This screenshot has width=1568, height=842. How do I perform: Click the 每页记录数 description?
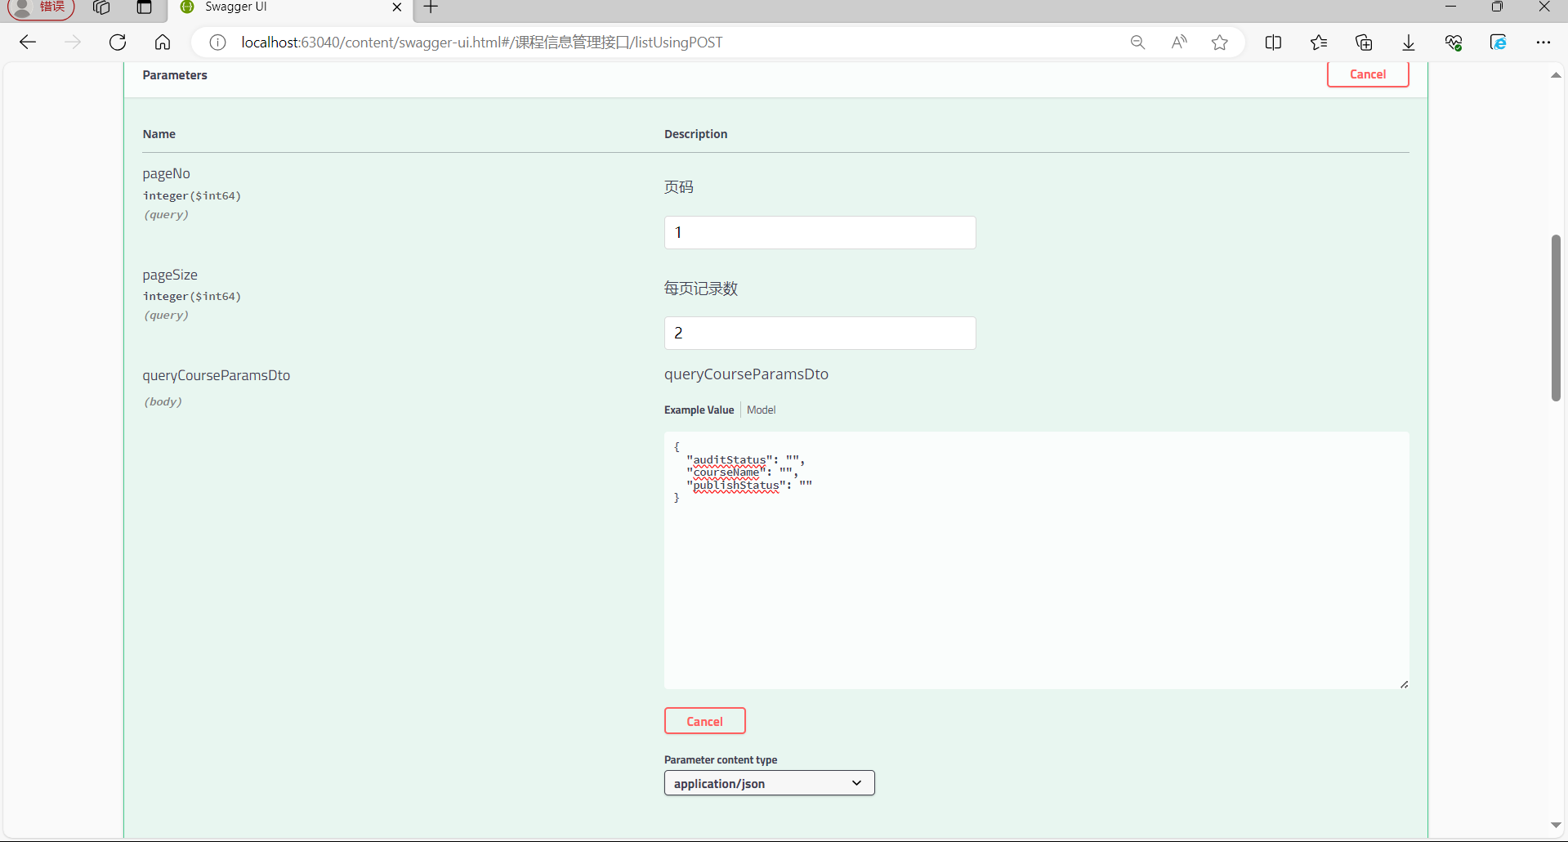point(701,289)
